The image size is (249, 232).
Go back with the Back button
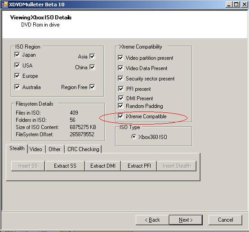point(152,220)
